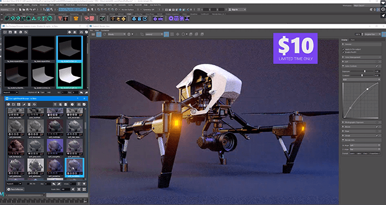Click the Place Reflection button

click(15, 189)
